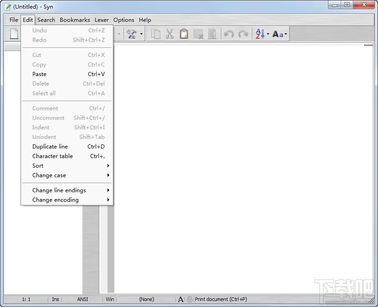This screenshot has height=307, width=378.
Task: Open the Search menu
Action: click(46, 20)
